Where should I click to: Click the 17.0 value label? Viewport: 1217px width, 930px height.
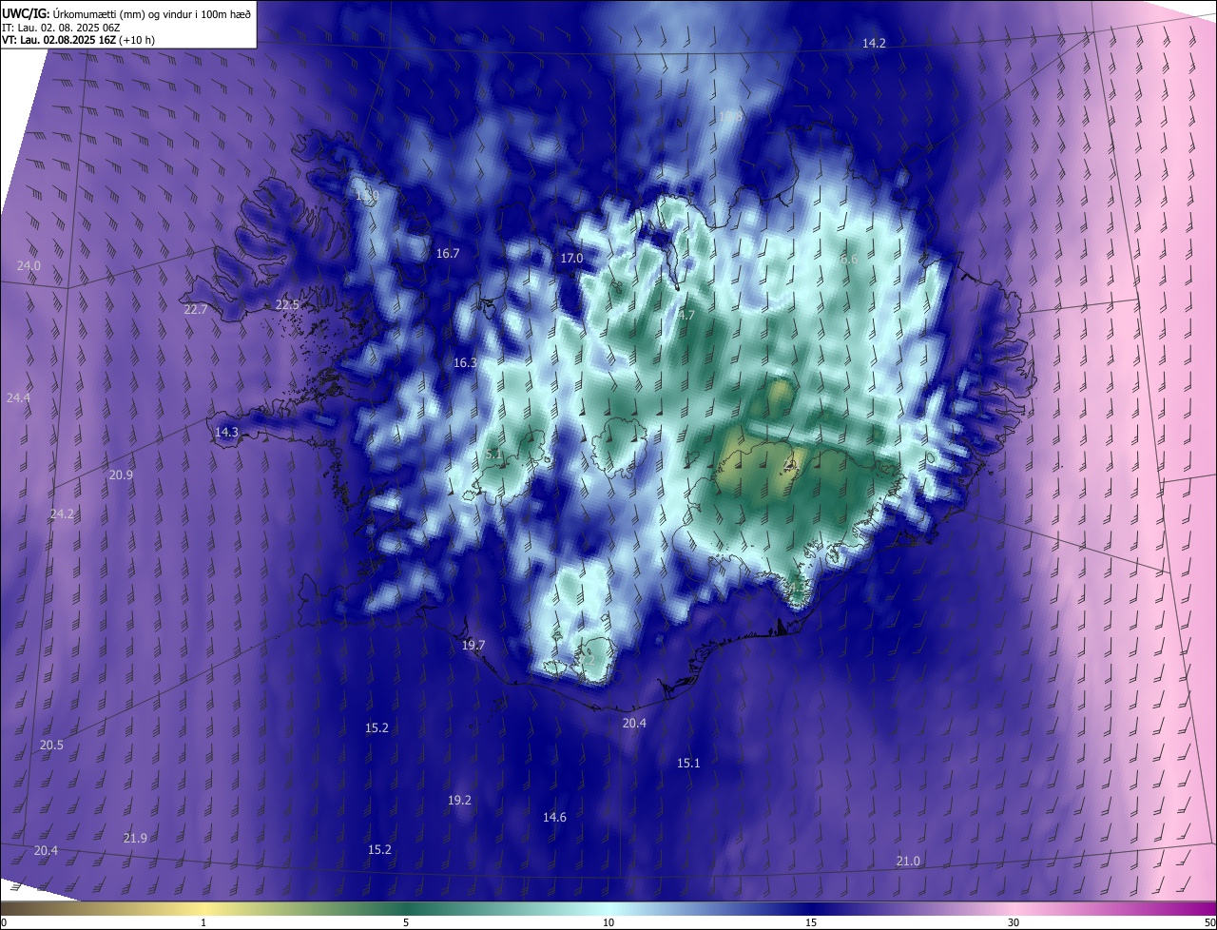pos(571,258)
